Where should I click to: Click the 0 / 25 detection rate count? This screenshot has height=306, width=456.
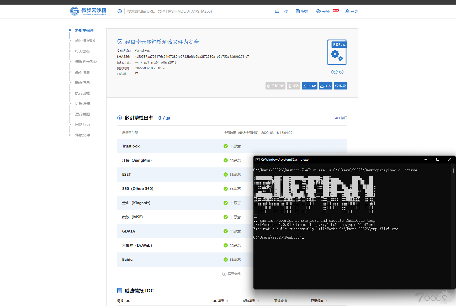coord(164,118)
